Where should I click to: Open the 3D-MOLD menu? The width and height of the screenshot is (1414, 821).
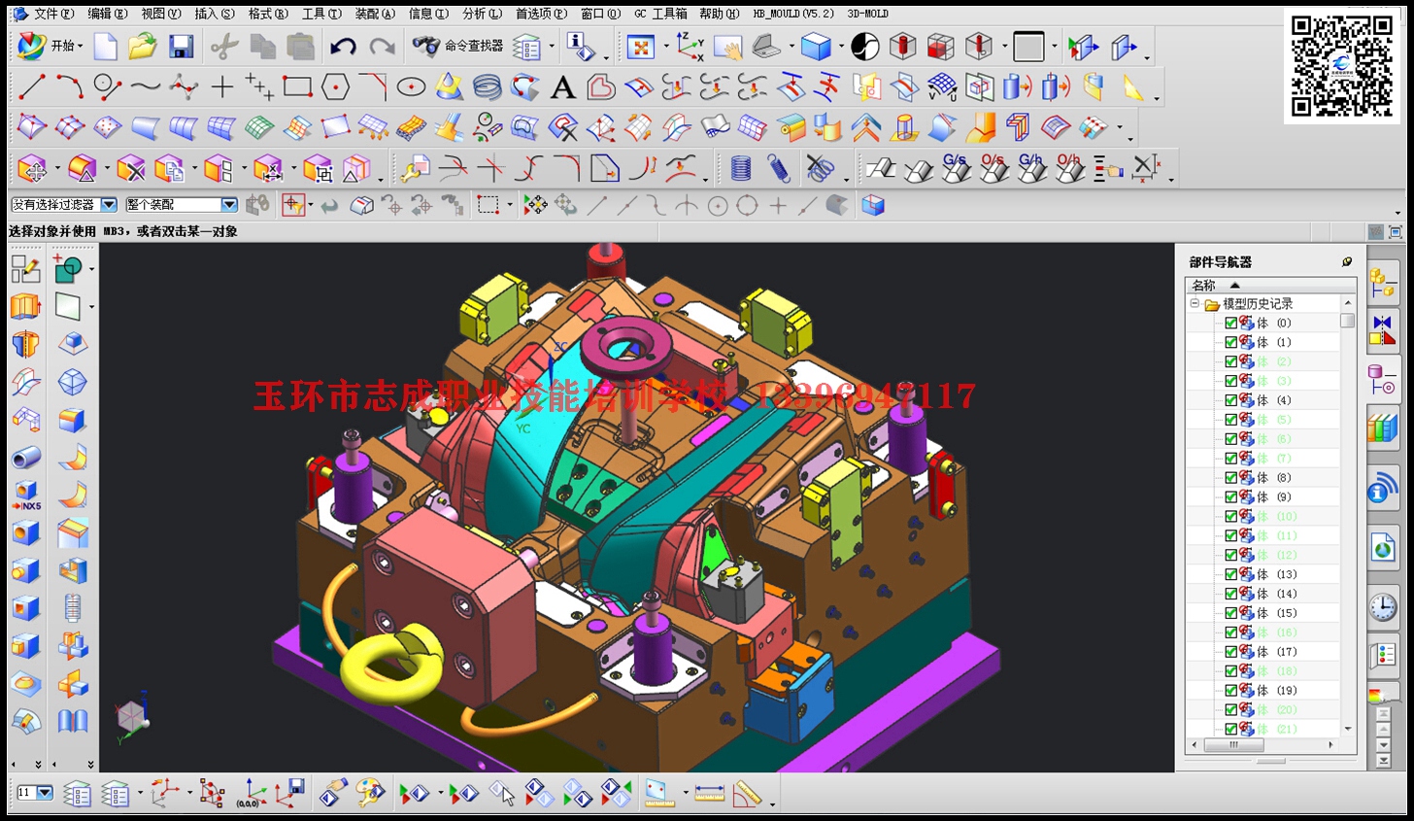point(867,14)
